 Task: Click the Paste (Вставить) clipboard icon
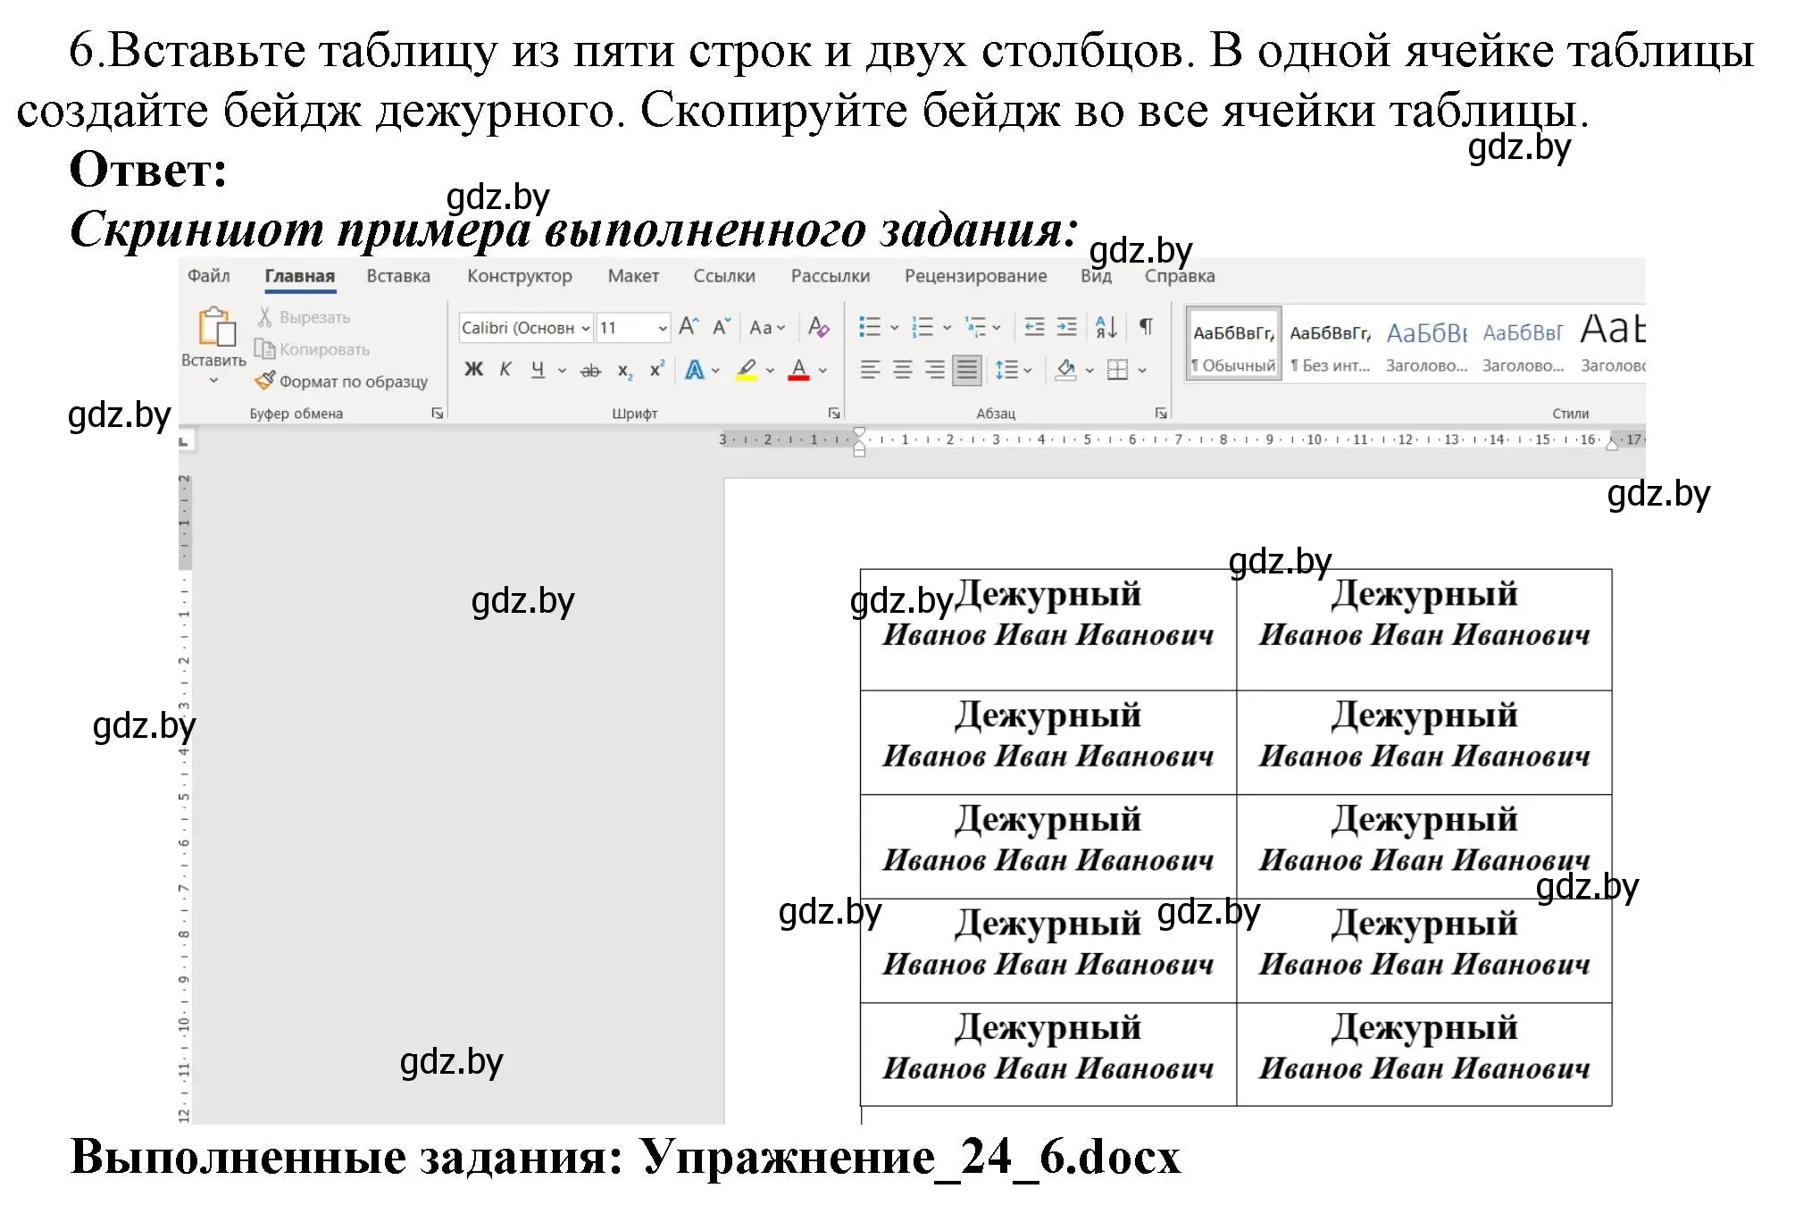click(x=217, y=326)
